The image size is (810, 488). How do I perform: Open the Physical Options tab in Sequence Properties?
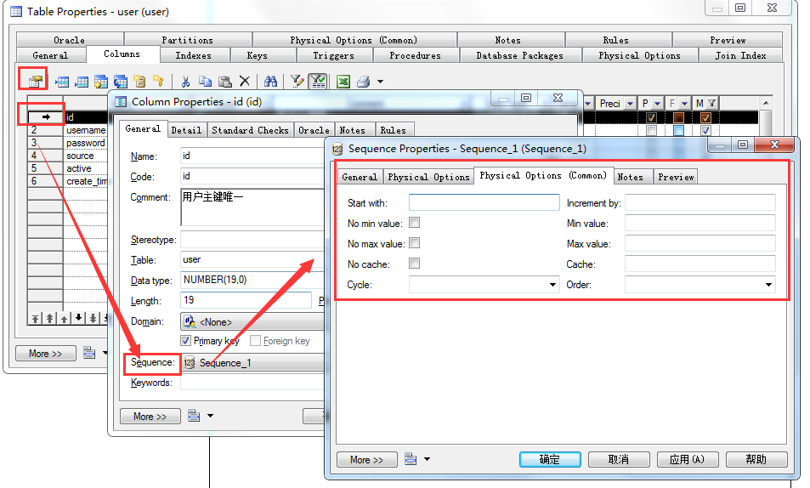(x=428, y=177)
